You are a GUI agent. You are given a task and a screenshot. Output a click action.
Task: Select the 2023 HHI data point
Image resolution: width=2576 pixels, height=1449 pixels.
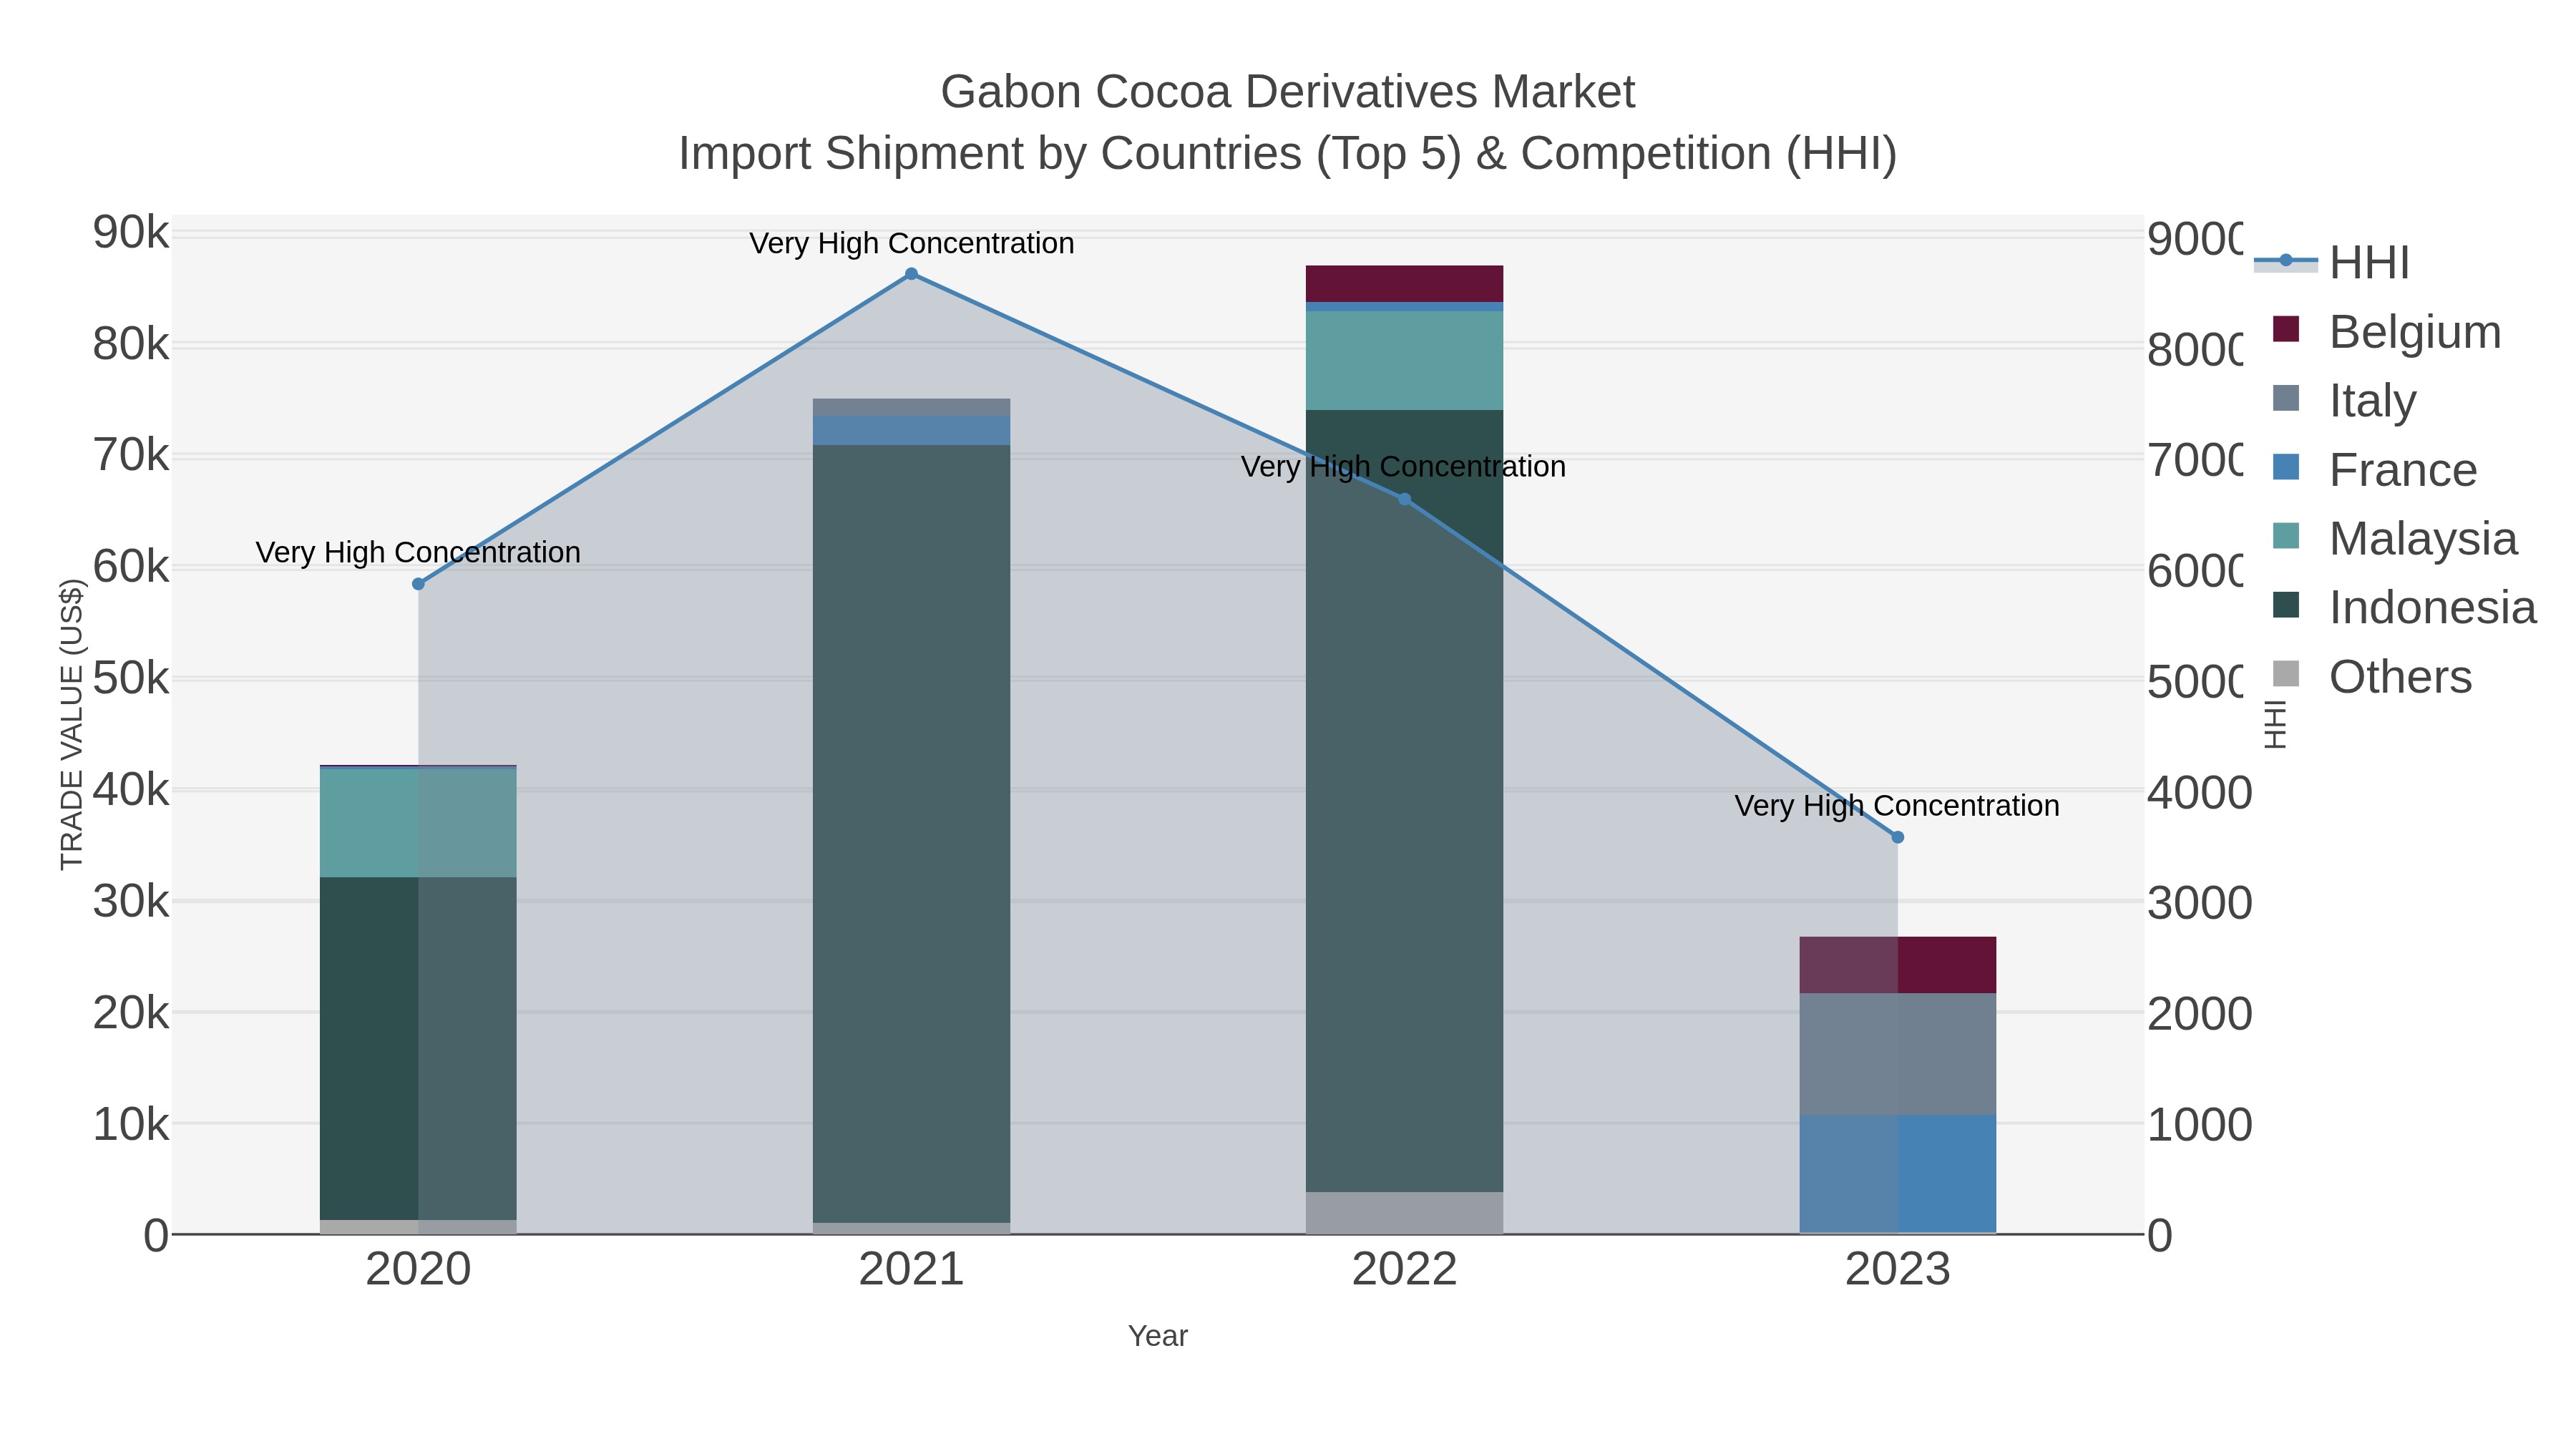coord(1898,837)
